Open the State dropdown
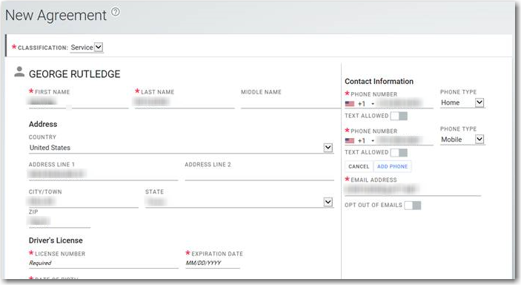 [328, 202]
